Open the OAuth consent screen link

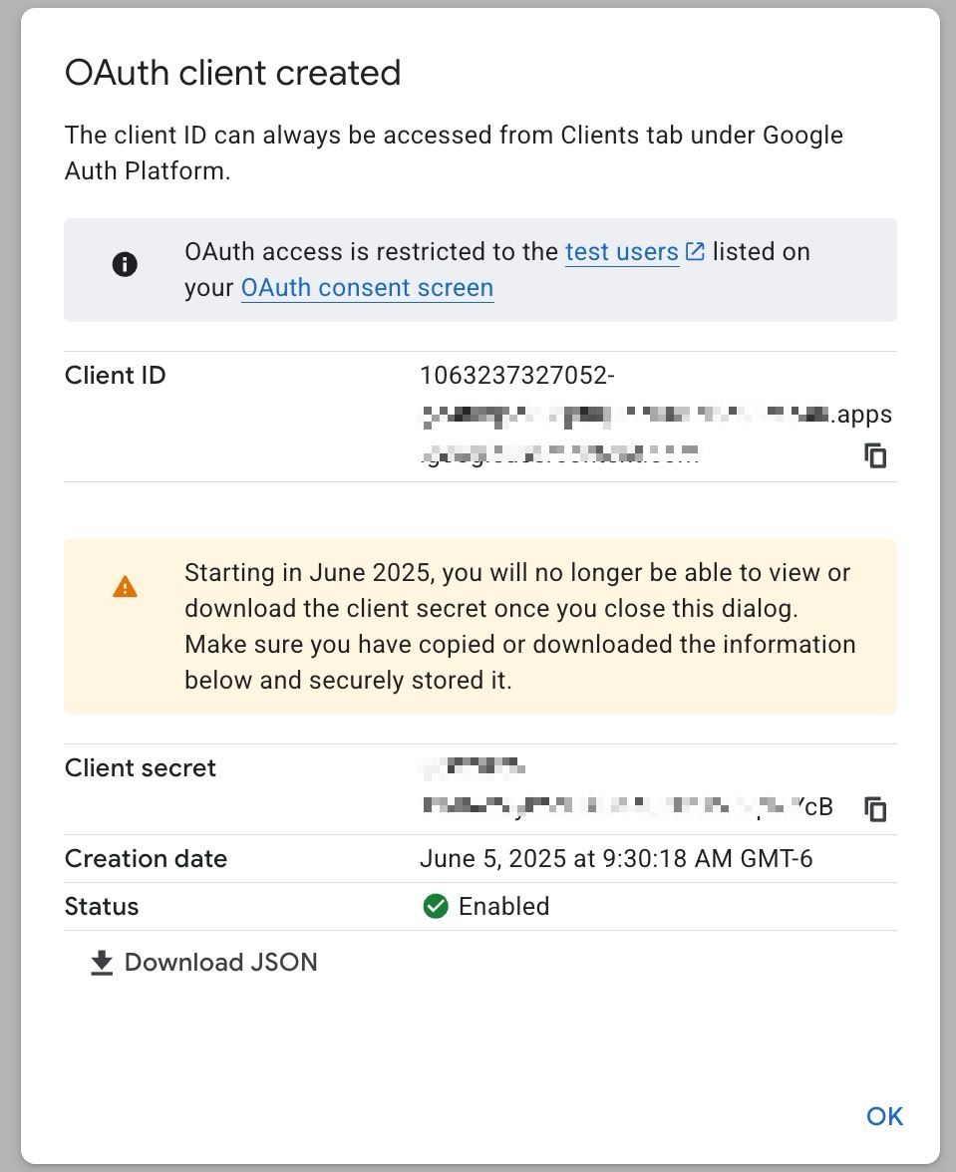(x=367, y=288)
